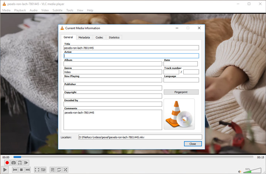The height and width of the screenshot is (174, 266).
Task: Toggle fullscreen video mode
Action: click(x=37, y=170)
